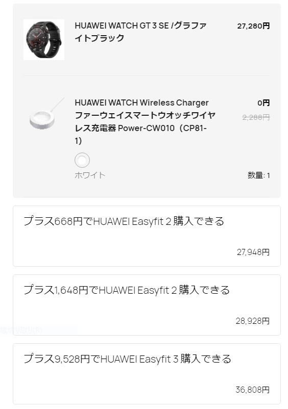Image resolution: width=288 pixels, height=409 pixels.
Task: Click the 数量: 1 quantity label
Action: click(x=258, y=175)
